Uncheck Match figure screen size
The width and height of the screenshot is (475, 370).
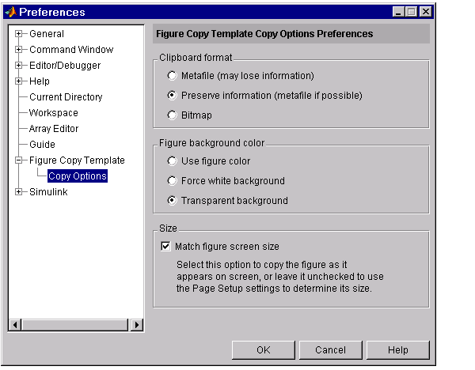point(165,247)
